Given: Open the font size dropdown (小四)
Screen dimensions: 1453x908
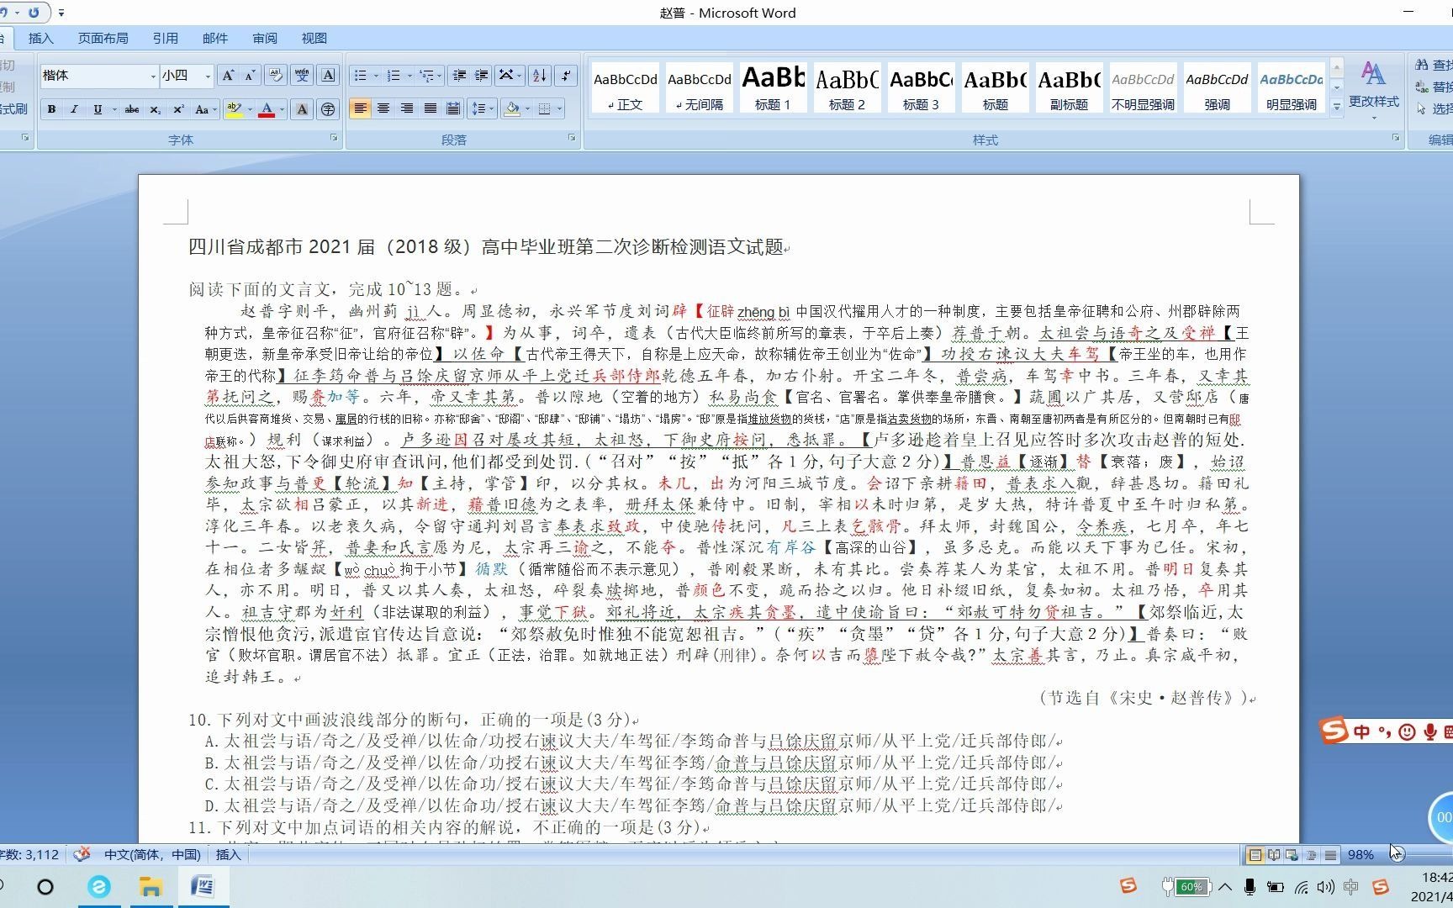Looking at the screenshot, I should click(x=207, y=76).
